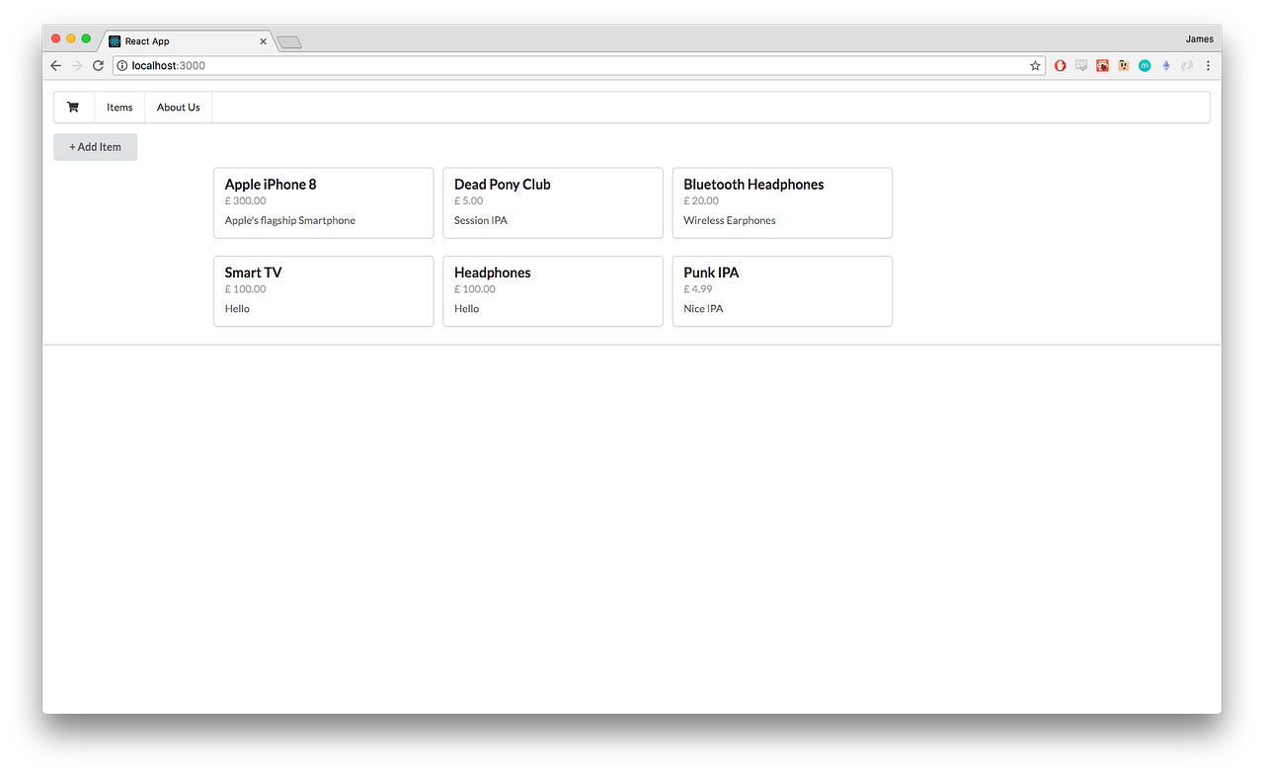The width and height of the screenshot is (1264, 774).
Task: Open the teal 'm' extension icon
Action: 1144,65
